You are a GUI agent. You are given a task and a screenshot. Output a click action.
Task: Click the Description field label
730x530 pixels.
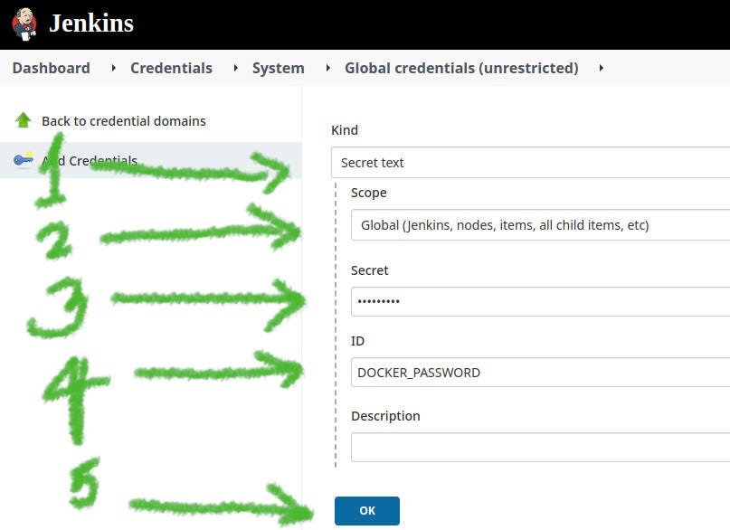(385, 416)
